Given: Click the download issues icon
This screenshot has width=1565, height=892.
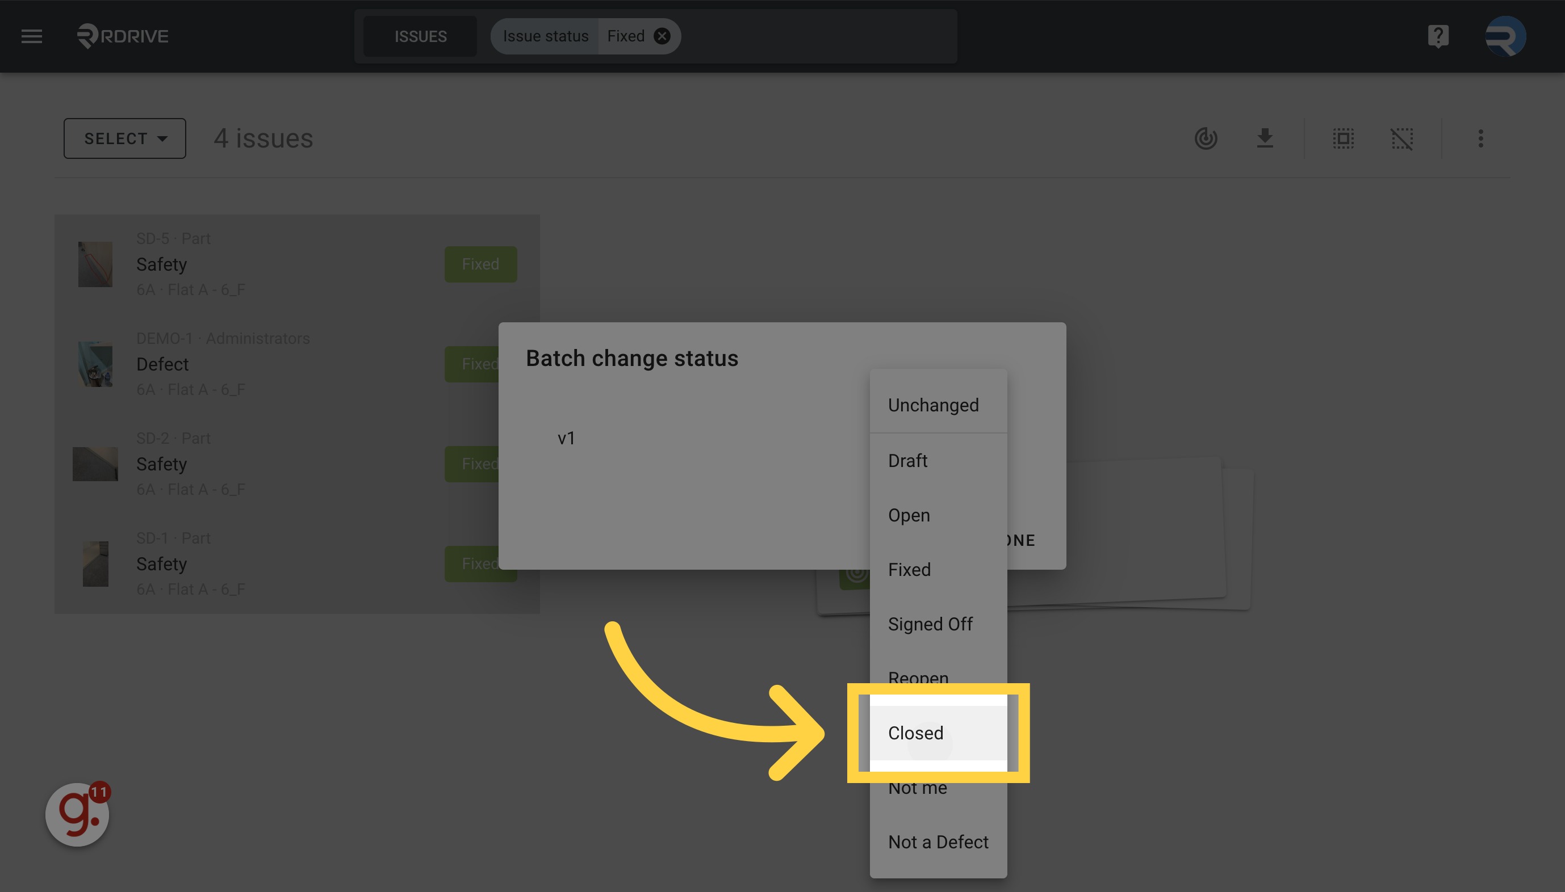Looking at the screenshot, I should 1264,138.
